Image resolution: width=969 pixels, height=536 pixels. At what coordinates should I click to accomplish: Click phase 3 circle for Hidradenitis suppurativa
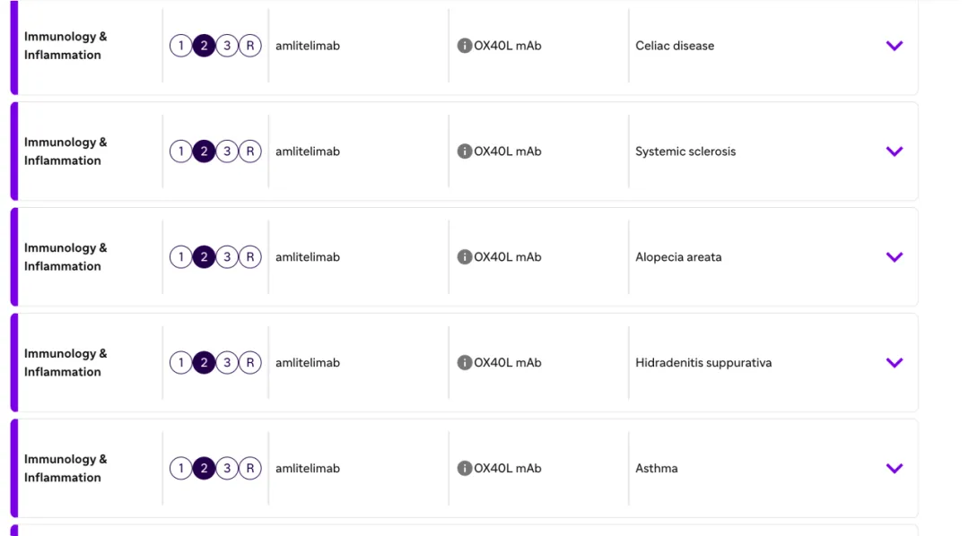pyautogui.click(x=227, y=363)
